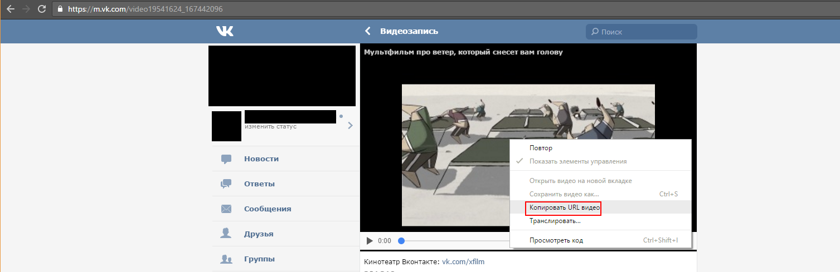Click the Сообщения envelope icon
This screenshot has height=272, width=840.
click(x=226, y=209)
